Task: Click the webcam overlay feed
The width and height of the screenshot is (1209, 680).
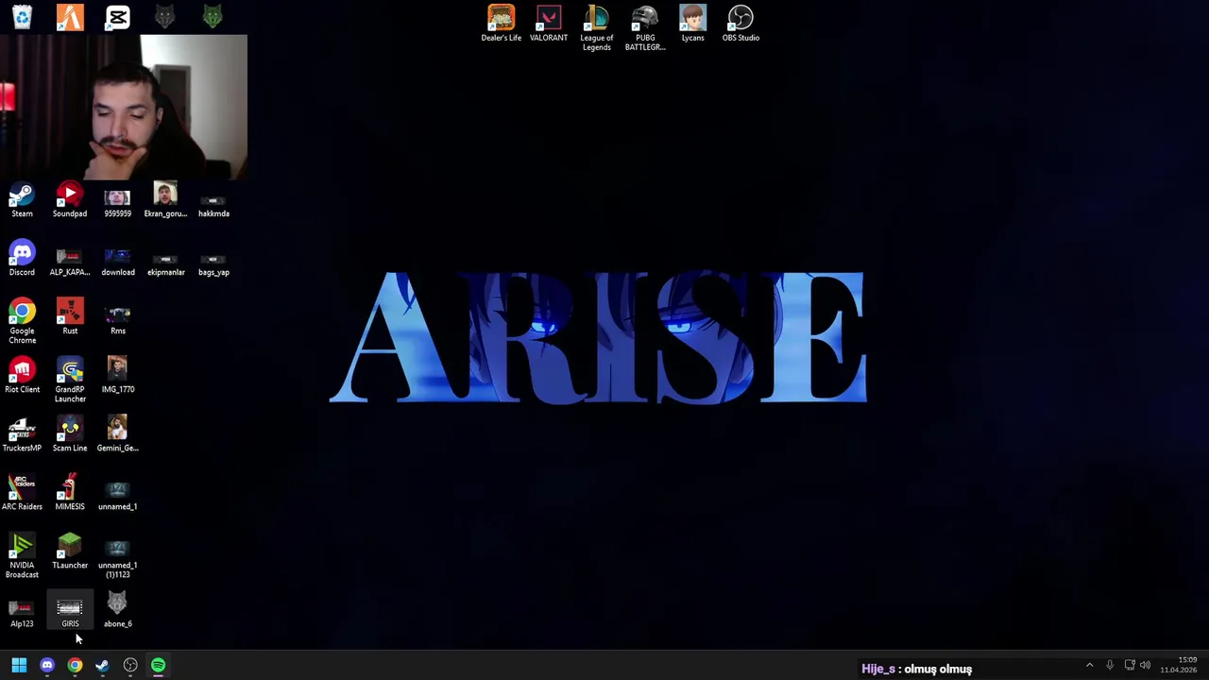Action: (x=124, y=107)
